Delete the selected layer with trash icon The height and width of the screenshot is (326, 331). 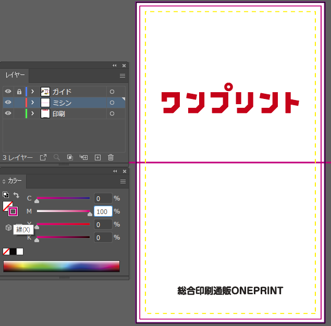pyautogui.click(x=111, y=157)
